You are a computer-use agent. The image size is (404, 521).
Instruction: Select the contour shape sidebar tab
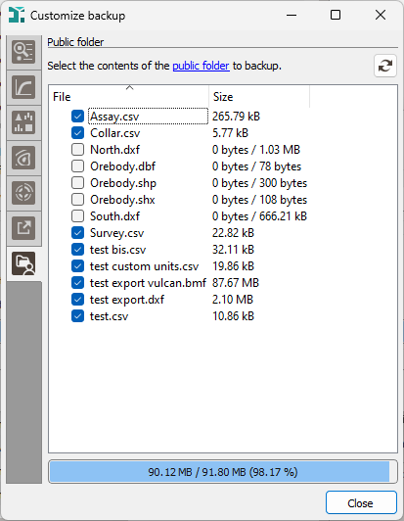point(23,158)
